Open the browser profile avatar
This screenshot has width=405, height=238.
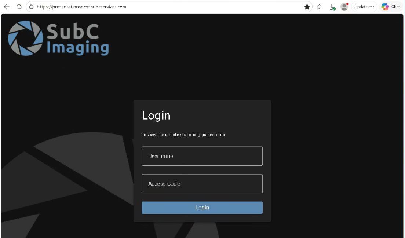coord(344,7)
